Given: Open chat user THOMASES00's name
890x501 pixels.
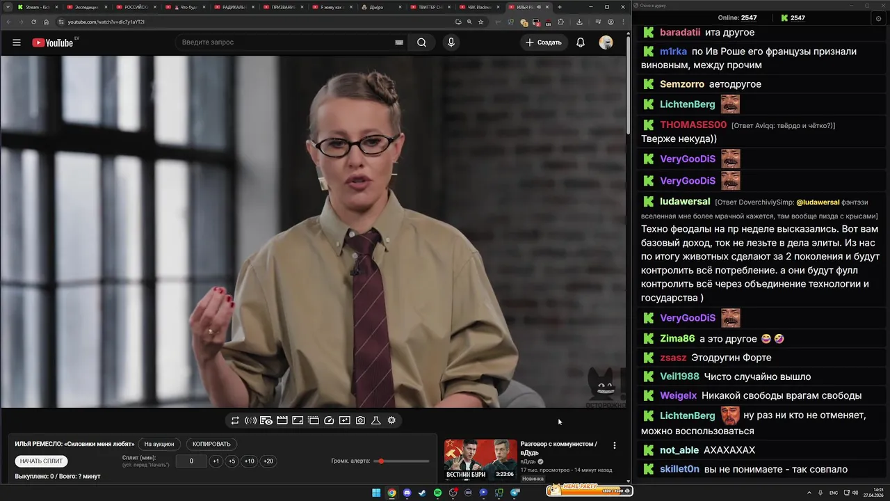Looking at the screenshot, I should click(x=693, y=125).
